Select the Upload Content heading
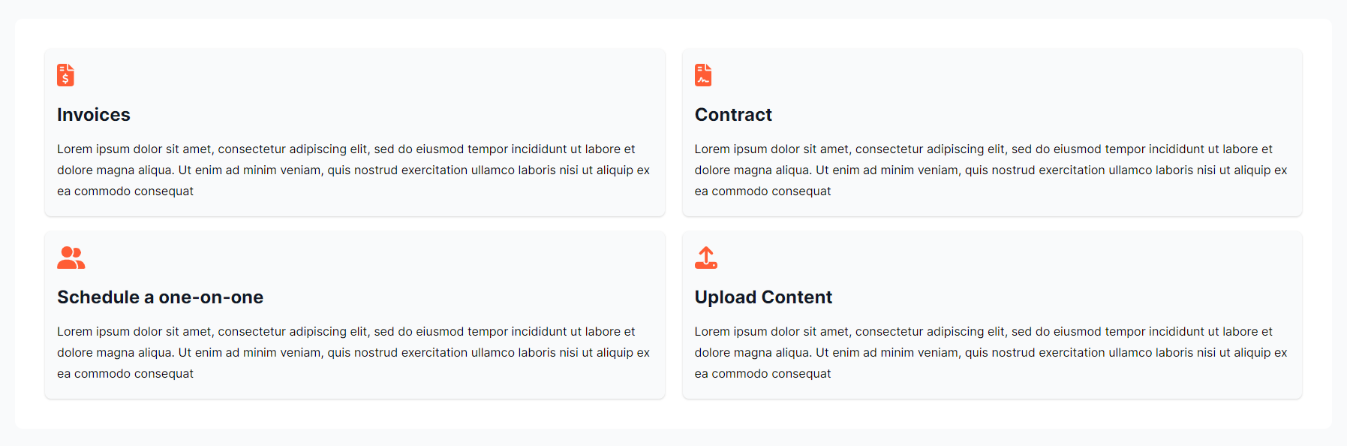This screenshot has height=446, width=1347. [x=763, y=297]
